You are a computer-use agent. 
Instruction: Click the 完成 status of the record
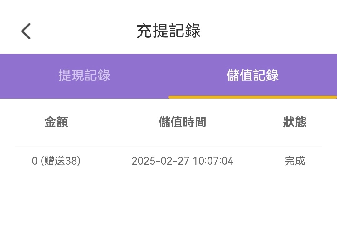coord(295,161)
